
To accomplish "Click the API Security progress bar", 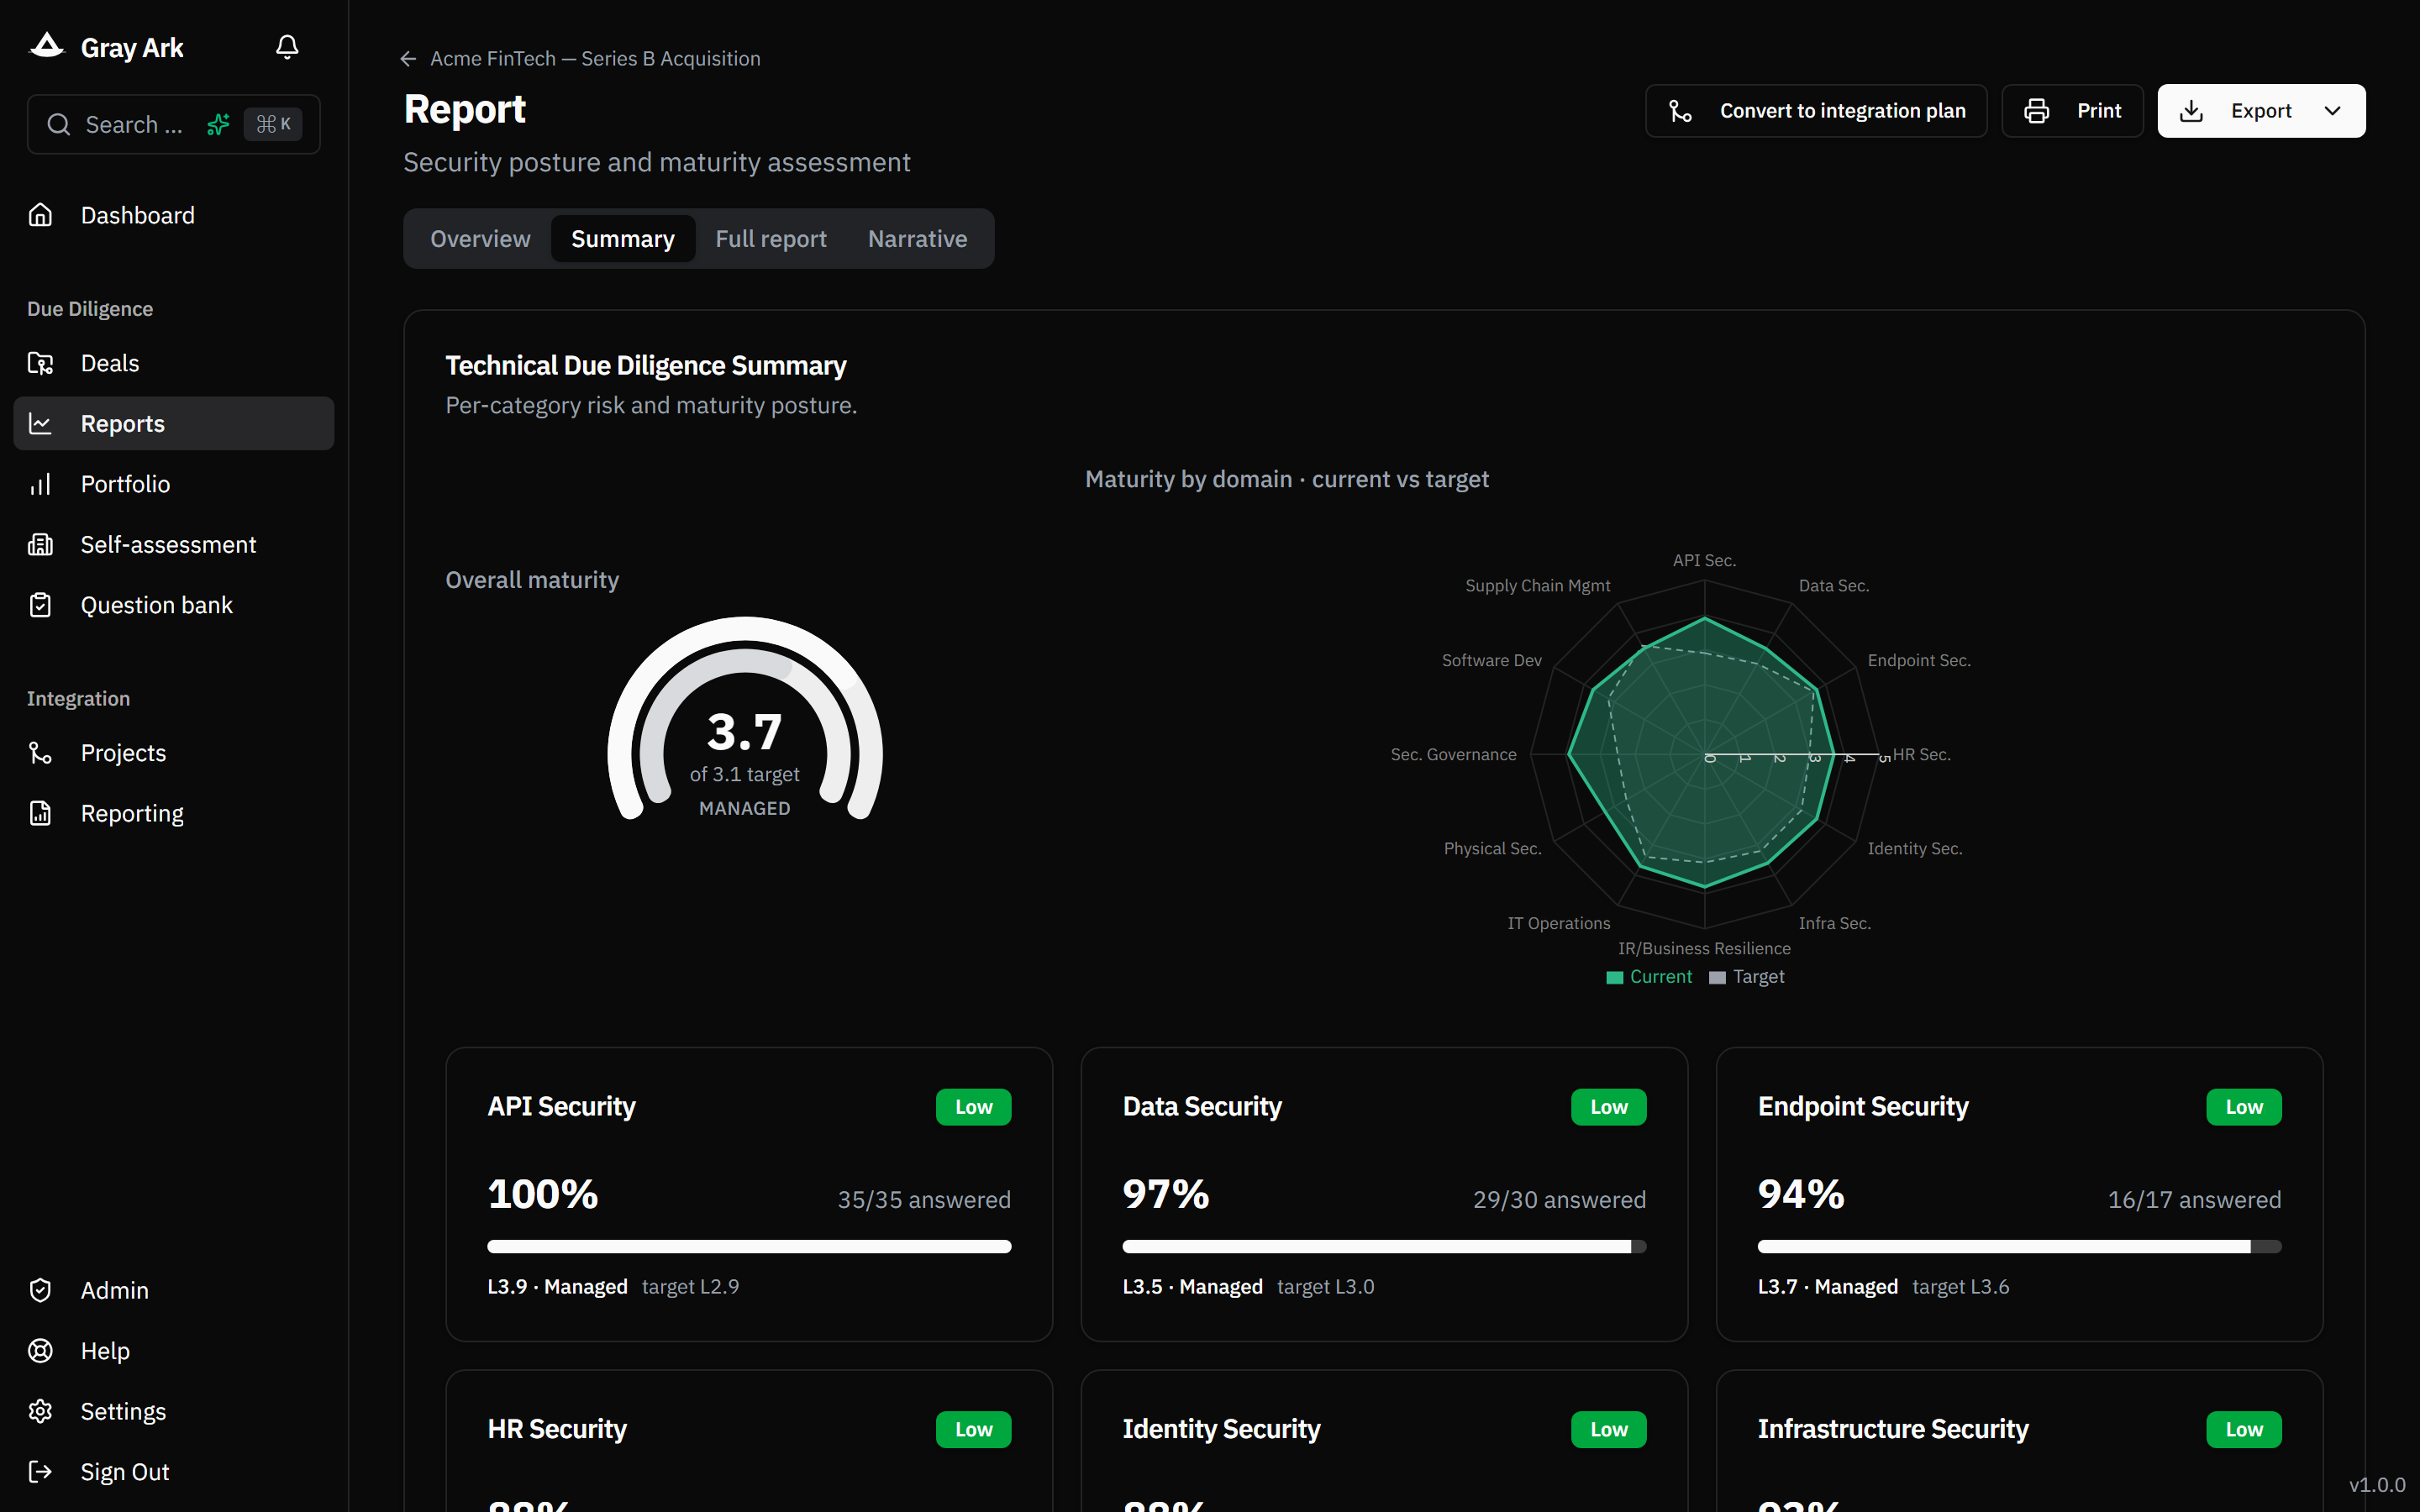I will pos(749,1246).
